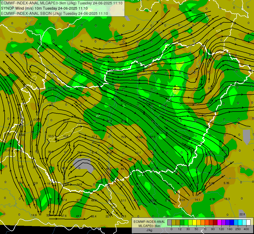Click the legend's MLCAPE0-3km label
Screen dimensions: 254x234
[x=149, y=226]
